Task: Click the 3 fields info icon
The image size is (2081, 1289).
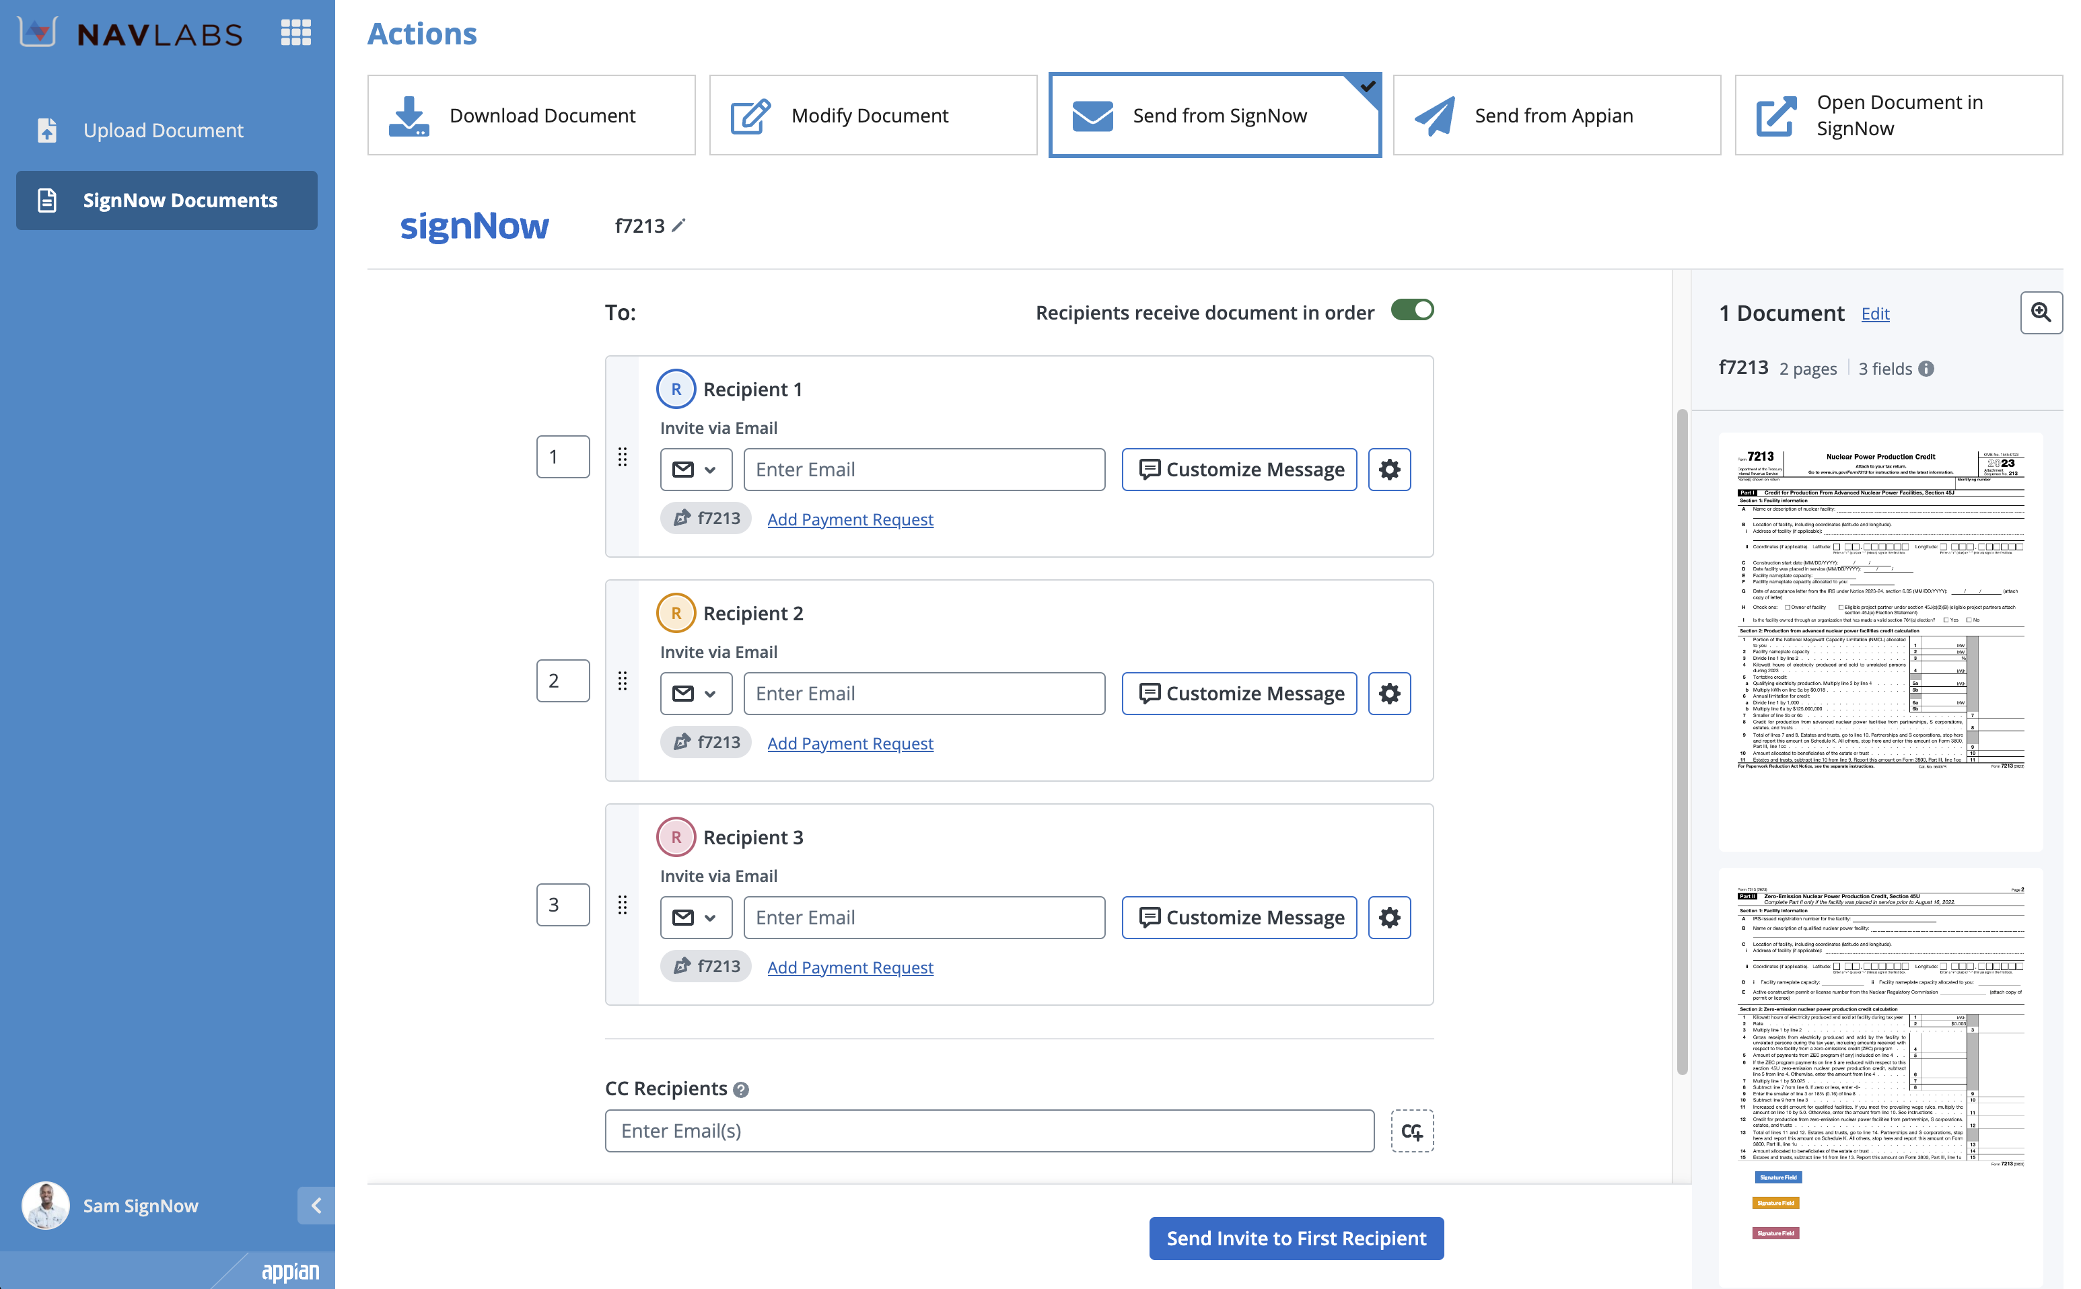Action: [x=1927, y=368]
